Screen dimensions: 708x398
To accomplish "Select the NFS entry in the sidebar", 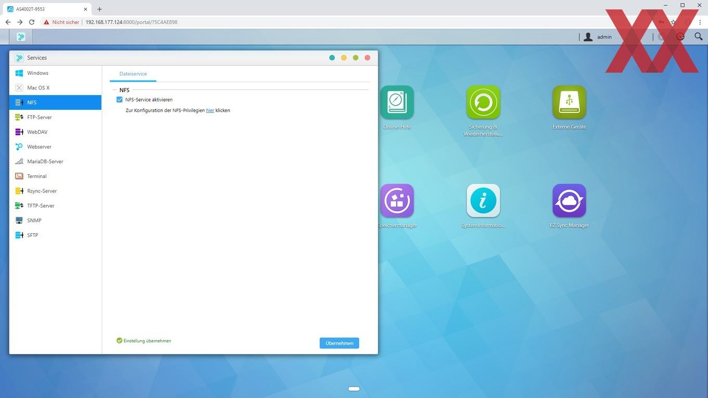I will click(x=55, y=102).
